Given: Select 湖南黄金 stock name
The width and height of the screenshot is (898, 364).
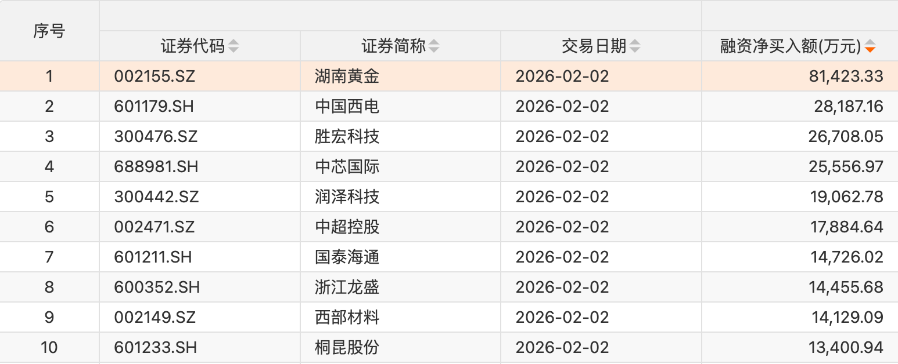Looking at the screenshot, I should 347,77.
